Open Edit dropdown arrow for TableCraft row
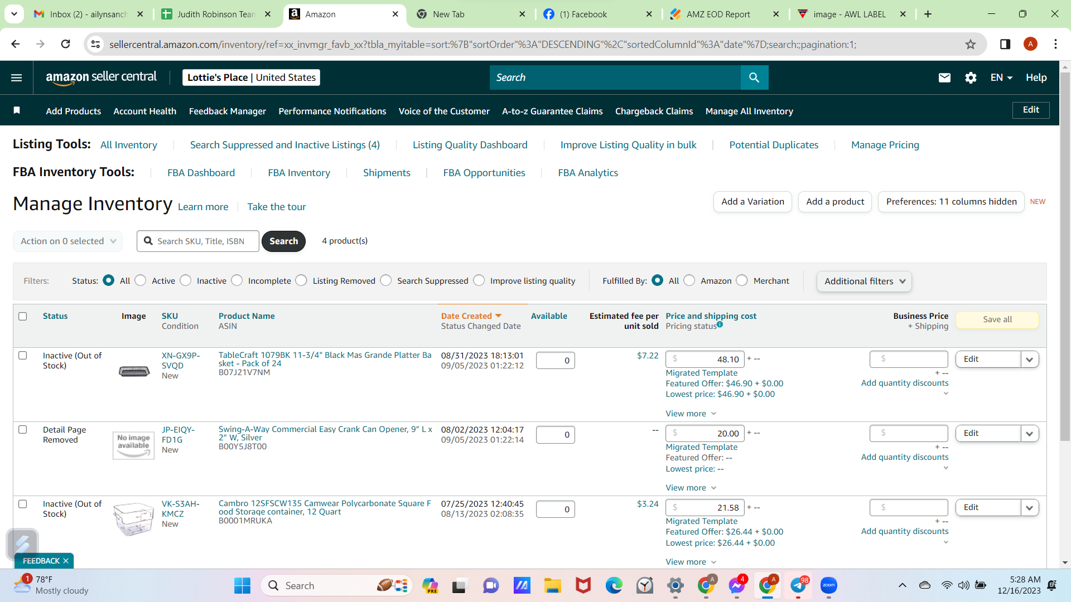Screen dimensions: 1071x602 1030,360
